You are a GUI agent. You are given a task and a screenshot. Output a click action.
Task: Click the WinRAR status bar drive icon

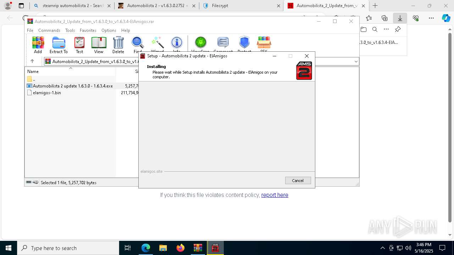coord(29,182)
